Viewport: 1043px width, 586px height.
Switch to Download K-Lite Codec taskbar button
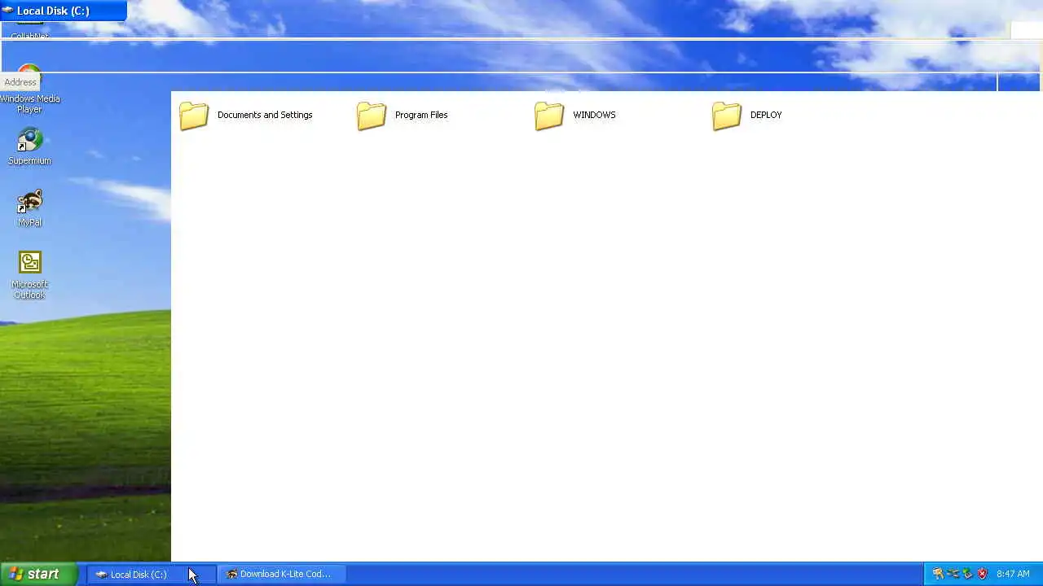point(281,574)
